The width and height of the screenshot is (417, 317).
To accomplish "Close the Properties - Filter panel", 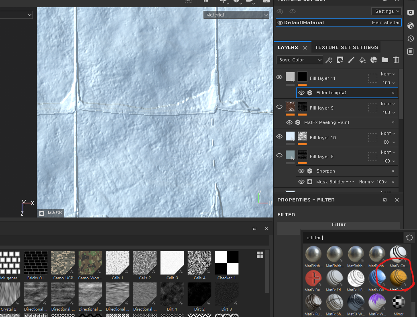I will point(397,200).
